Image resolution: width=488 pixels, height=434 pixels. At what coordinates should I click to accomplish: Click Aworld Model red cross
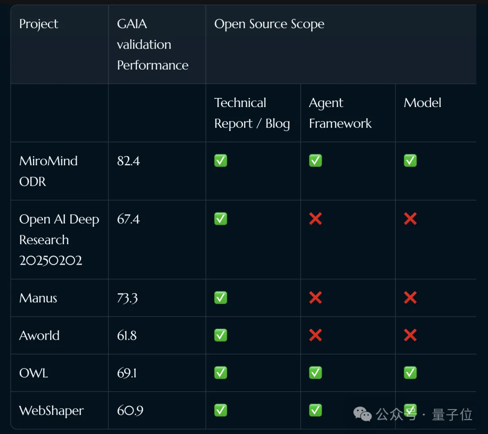click(410, 335)
